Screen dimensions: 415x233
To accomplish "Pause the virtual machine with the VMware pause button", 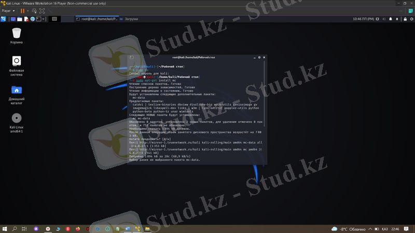I will coord(22,10).
